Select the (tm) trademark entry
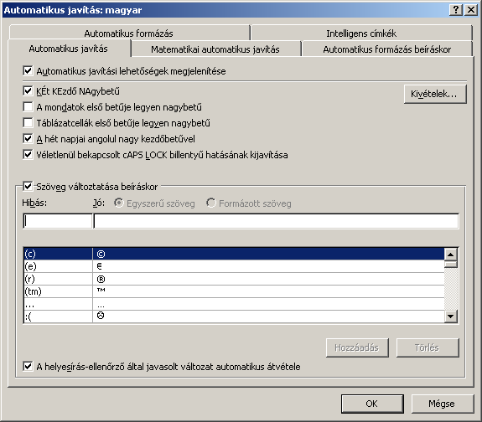Image resolution: width=482 pixels, height=422 pixels. pos(234,291)
